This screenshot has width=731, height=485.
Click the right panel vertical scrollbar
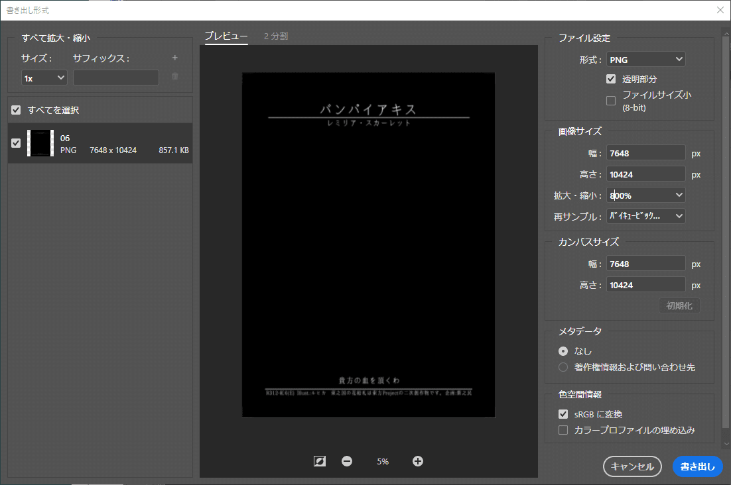coord(726,233)
